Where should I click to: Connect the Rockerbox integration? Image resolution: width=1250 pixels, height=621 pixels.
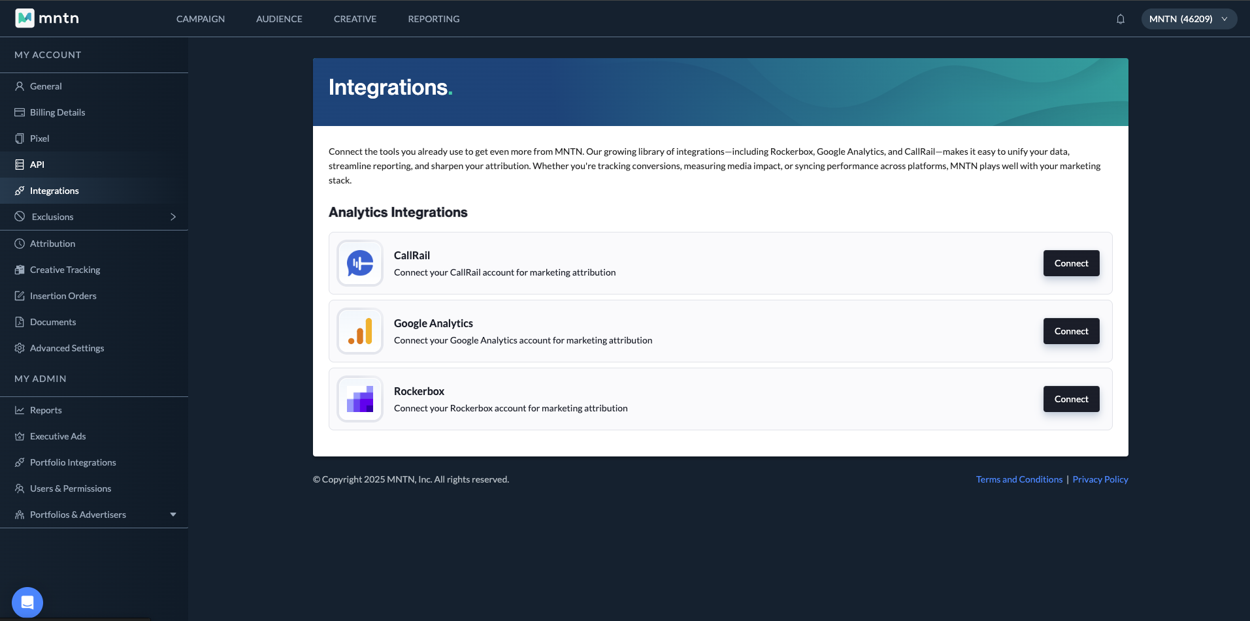point(1071,399)
